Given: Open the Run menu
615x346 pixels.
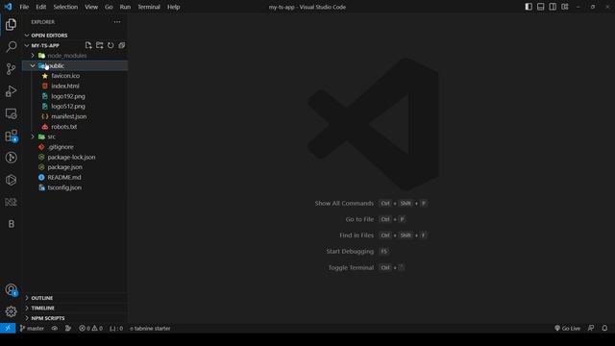Looking at the screenshot, I should (125, 7).
